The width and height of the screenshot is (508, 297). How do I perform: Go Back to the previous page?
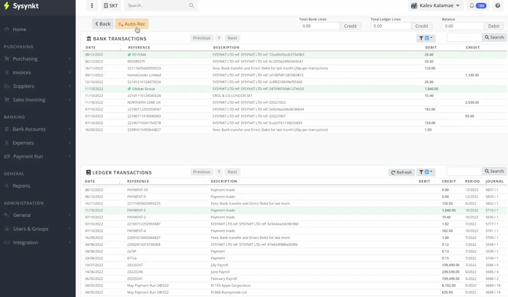103,24
